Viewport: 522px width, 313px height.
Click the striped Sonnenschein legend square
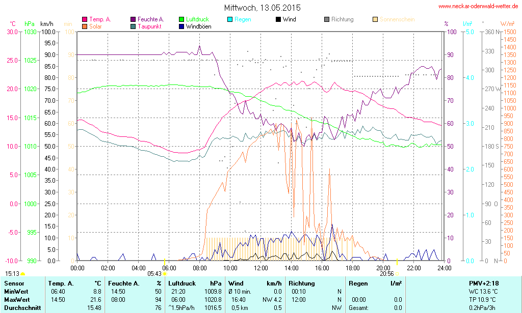click(x=375, y=19)
